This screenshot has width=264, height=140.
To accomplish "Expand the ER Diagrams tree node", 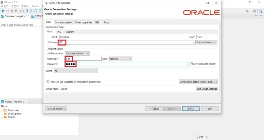I will coord(2,114).
